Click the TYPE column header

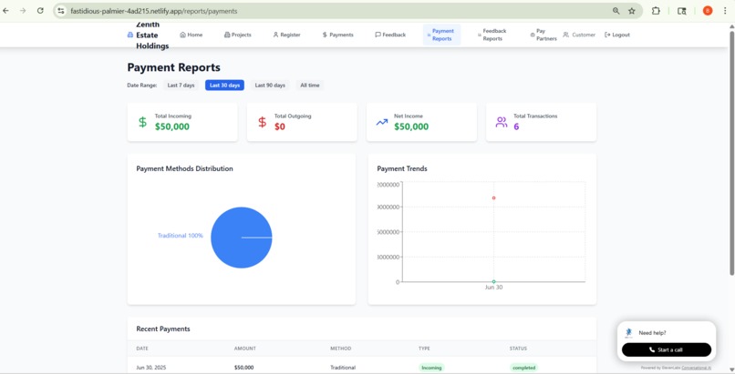424,349
